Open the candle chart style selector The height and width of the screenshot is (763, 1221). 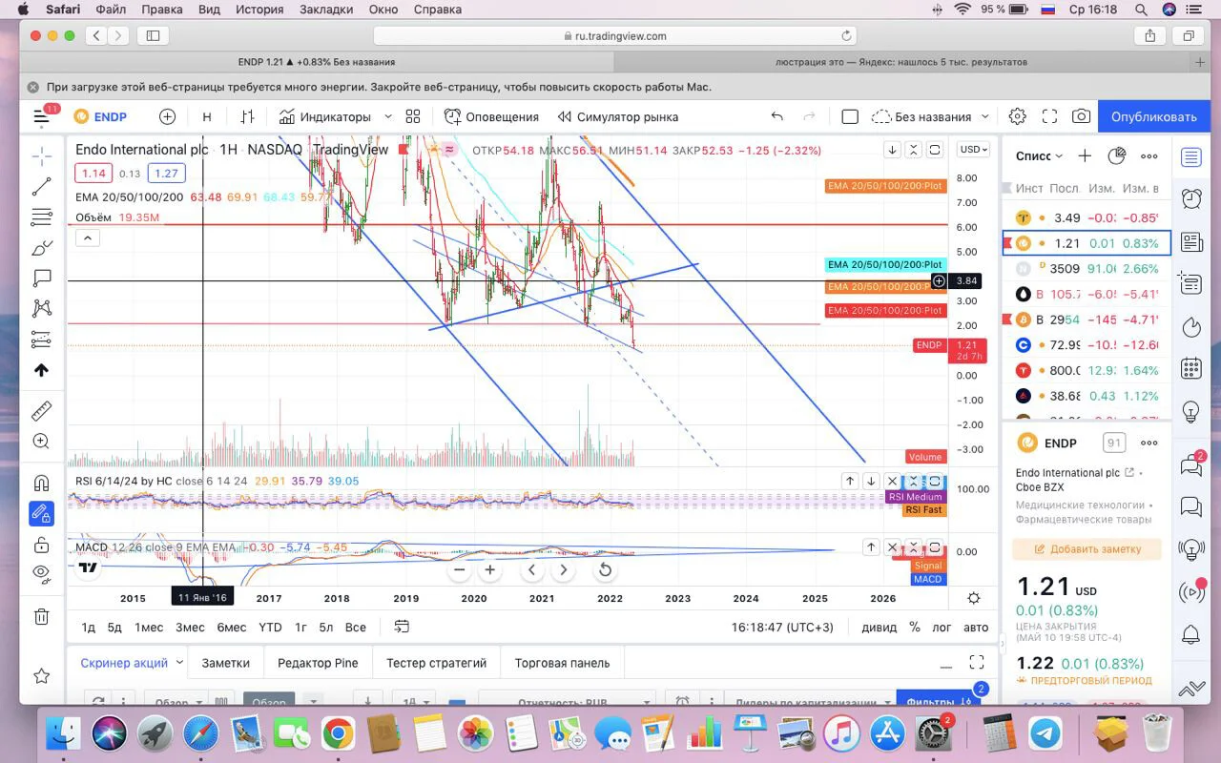[247, 116]
